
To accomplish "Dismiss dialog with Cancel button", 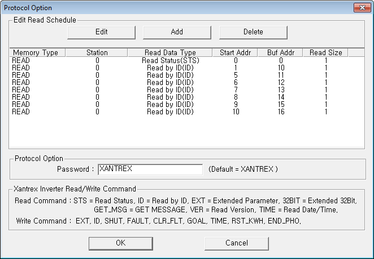I will coord(237,244).
